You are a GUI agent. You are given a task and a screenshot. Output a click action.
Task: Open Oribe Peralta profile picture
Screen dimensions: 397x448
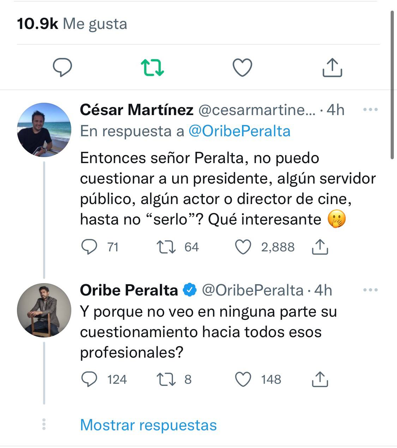click(x=44, y=310)
